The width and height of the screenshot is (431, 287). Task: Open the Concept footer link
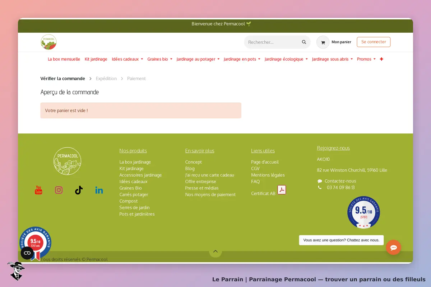(194, 162)
